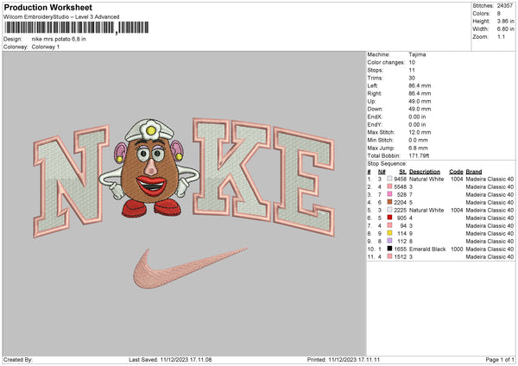Click the Brand column header
The height and width of the screenshot is (366, 518).
point(474,172)
